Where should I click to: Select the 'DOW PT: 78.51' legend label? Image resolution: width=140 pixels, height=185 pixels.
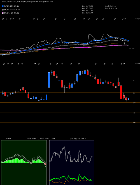[11, 13]
